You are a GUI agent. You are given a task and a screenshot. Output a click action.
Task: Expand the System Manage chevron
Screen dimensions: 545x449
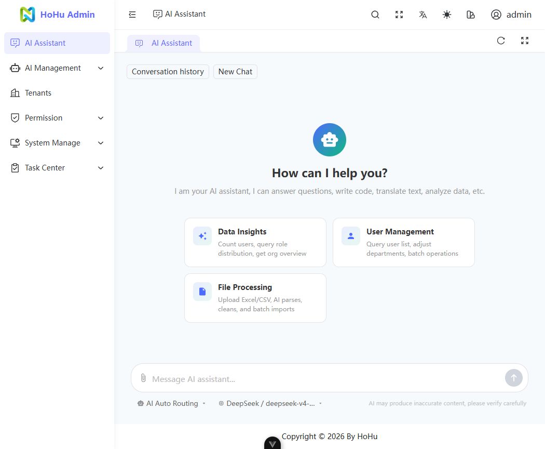point(101,143)
